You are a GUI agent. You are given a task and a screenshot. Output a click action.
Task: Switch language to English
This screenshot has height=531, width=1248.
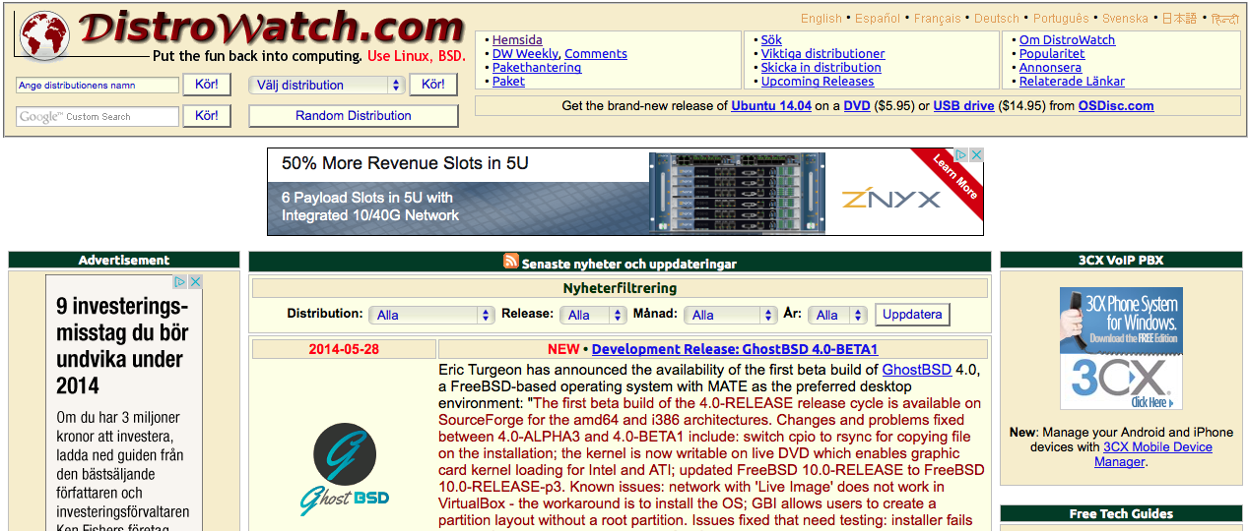(x=821, y=19)
